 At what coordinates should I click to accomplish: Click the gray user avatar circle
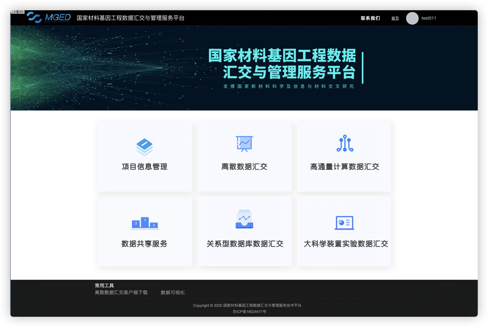click(412, 18)
